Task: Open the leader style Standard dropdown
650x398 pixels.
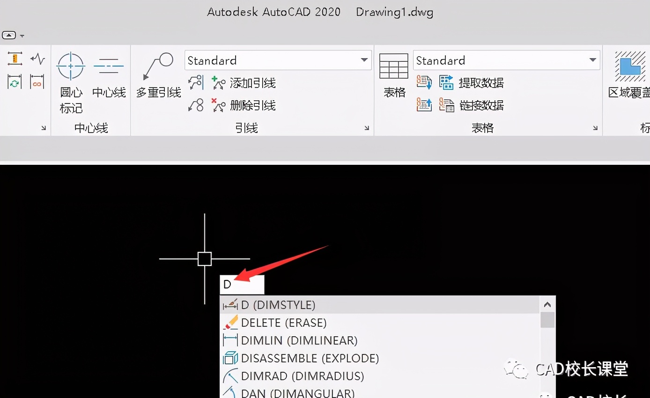Action: 363,60
